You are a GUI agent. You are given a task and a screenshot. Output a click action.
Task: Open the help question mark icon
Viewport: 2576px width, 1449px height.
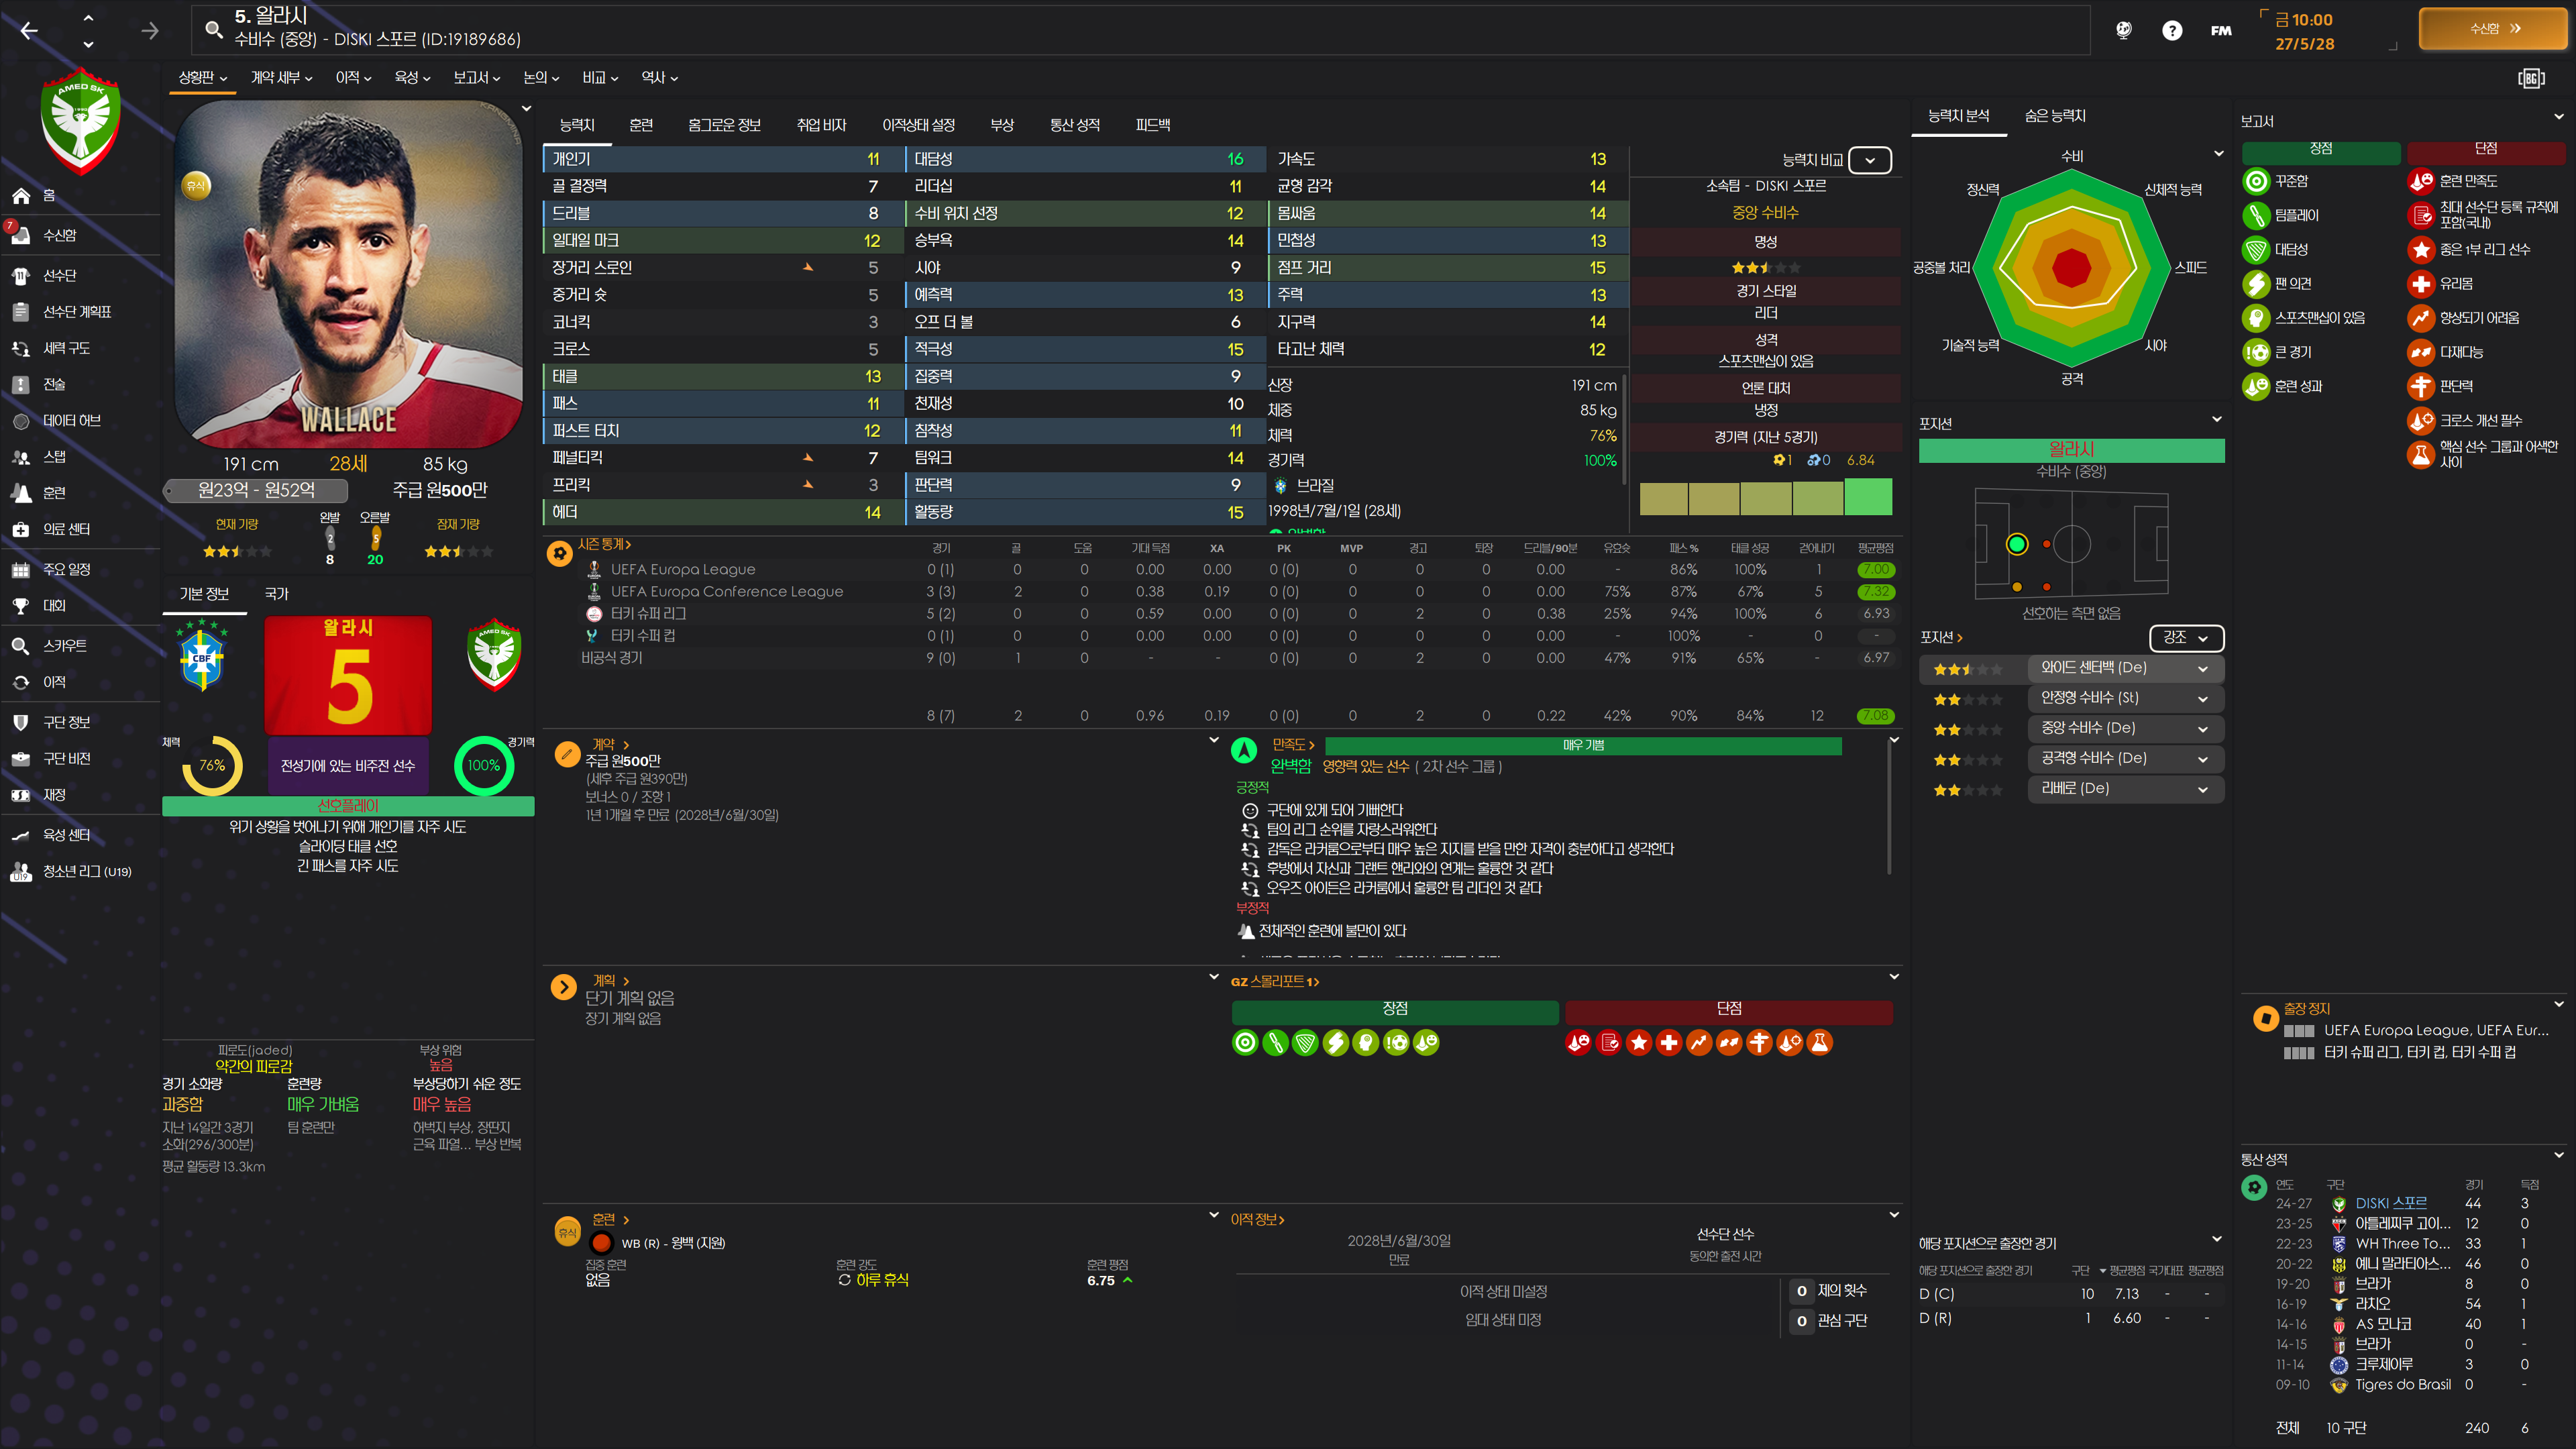click(x=2171, y=30)
